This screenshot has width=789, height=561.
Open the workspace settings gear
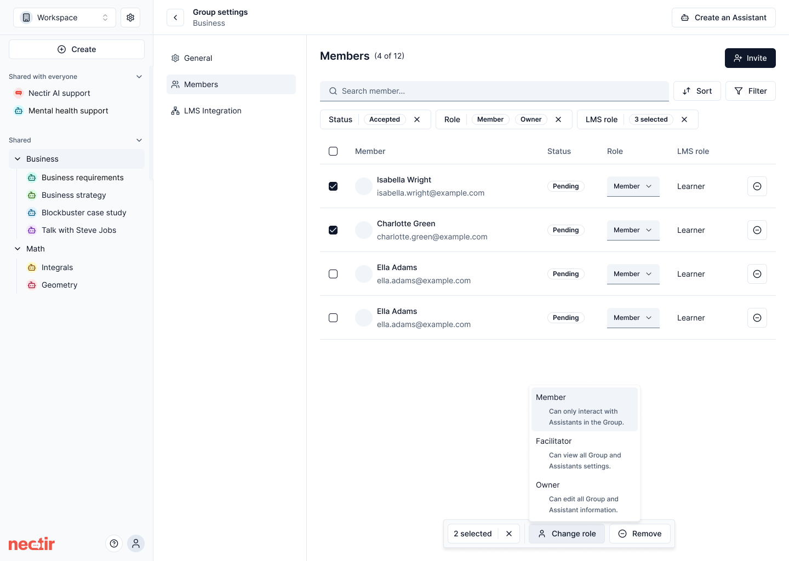click(x=130, y=17)
